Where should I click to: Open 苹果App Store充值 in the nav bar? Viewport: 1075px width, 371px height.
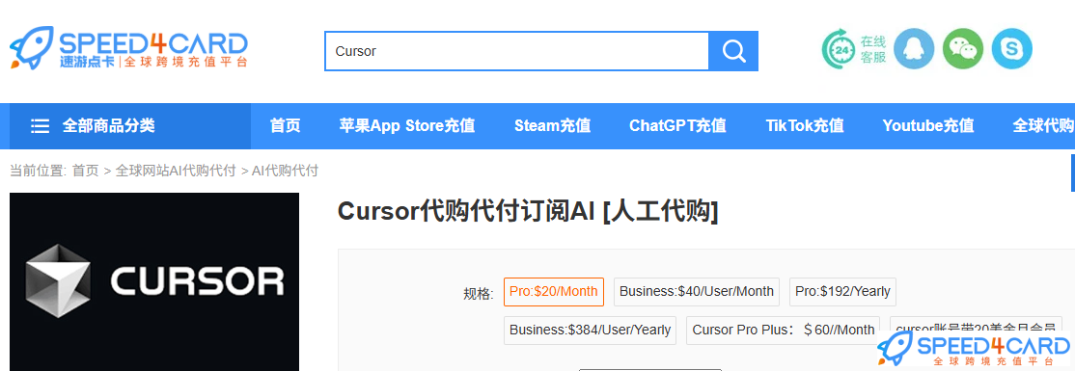(407, 126)
